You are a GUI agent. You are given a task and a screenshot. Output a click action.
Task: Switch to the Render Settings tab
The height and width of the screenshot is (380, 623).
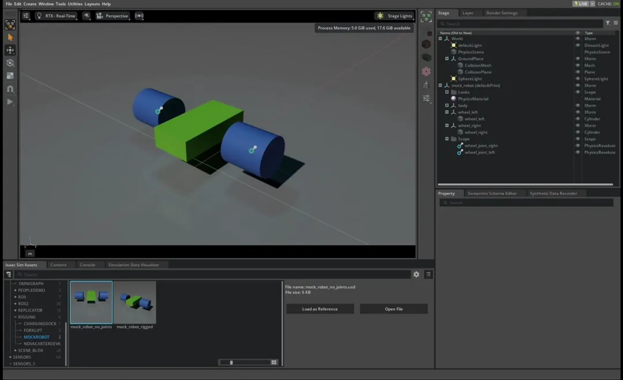click(x=501, y=13)
